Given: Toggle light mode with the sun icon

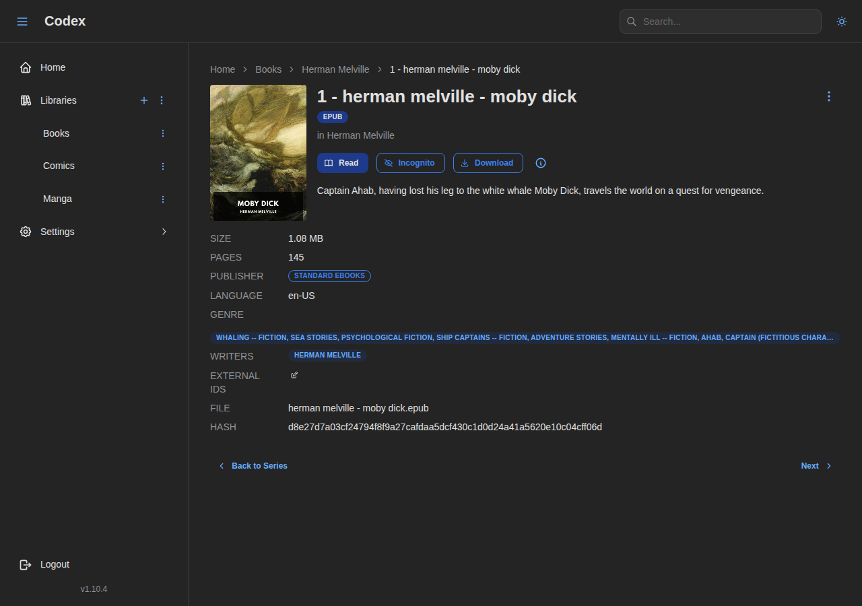Looking at the screenshot, I should pyautogui.click(x=842, y=22).
